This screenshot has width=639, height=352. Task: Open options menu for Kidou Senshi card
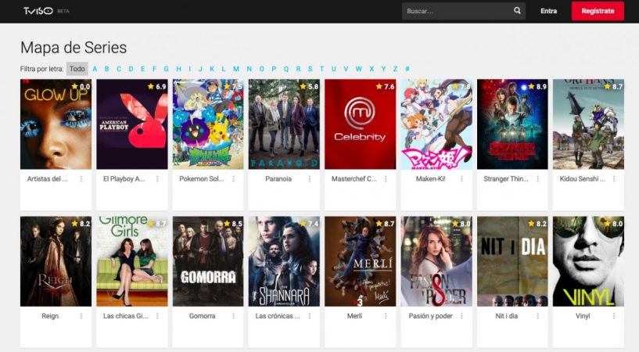coord(614,179)
